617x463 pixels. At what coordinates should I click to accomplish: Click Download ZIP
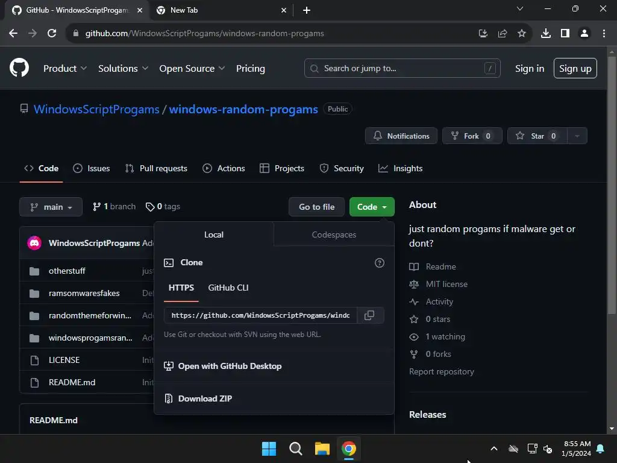click(205, 399)
